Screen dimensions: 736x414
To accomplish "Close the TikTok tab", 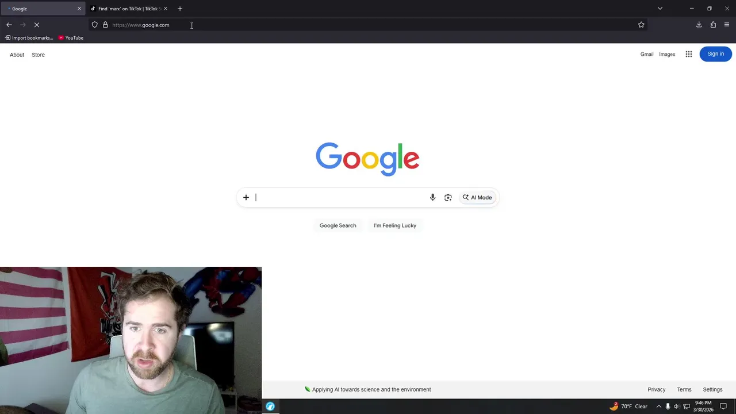I will [166, 9].
